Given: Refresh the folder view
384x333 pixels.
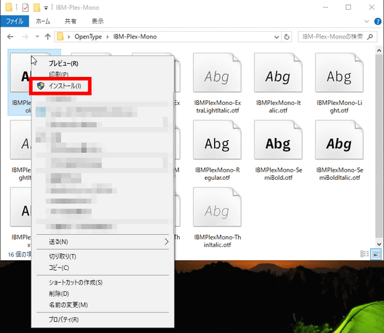Looking at the screenshot, I should [287, 37].
